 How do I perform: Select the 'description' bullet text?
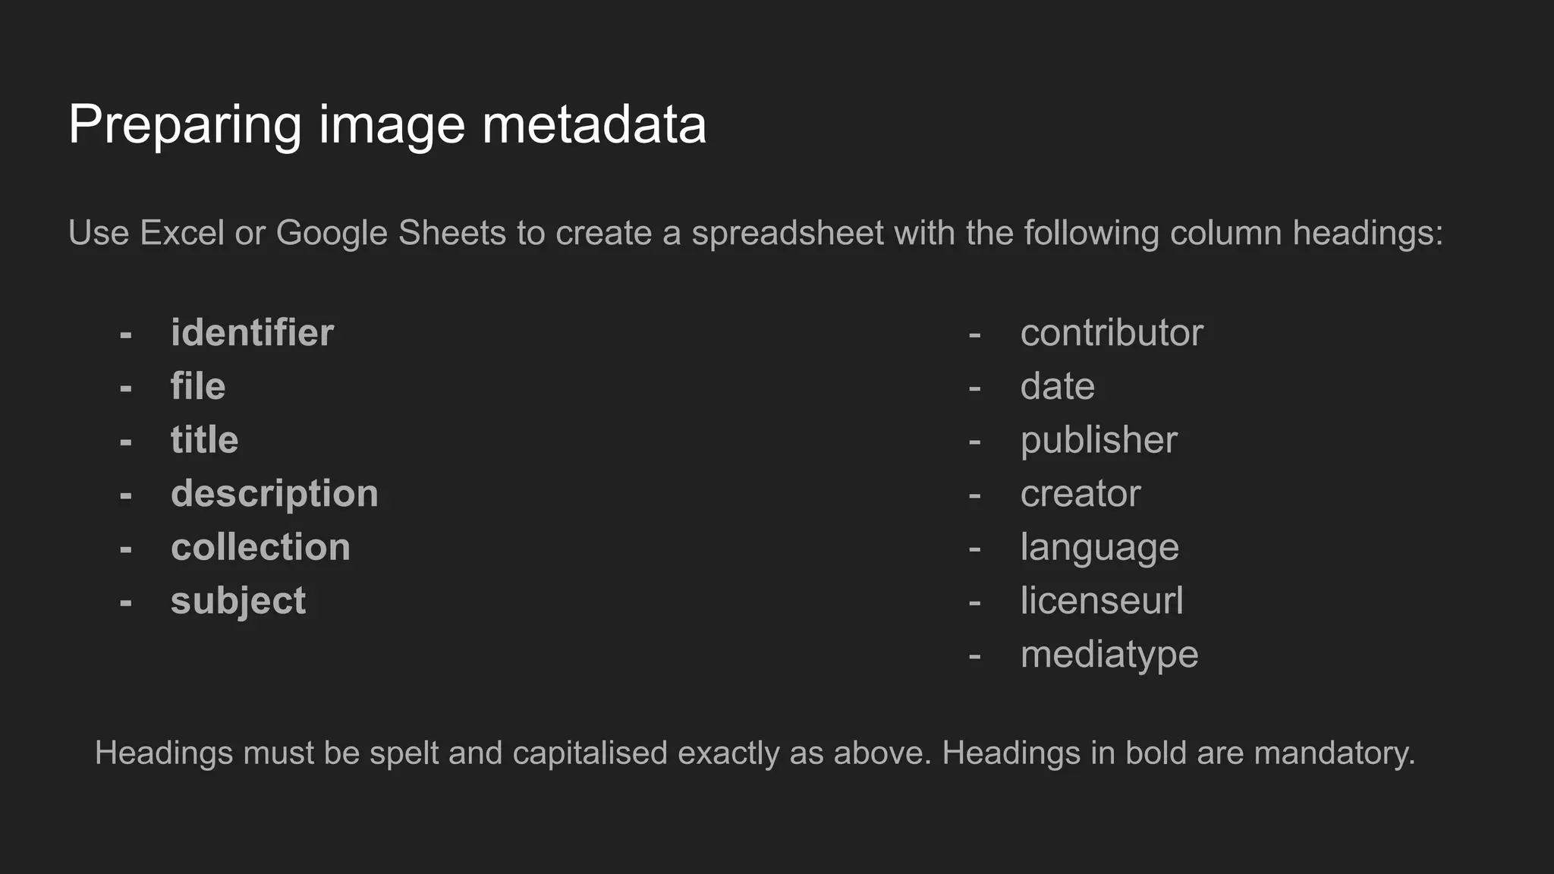(274, 494)
